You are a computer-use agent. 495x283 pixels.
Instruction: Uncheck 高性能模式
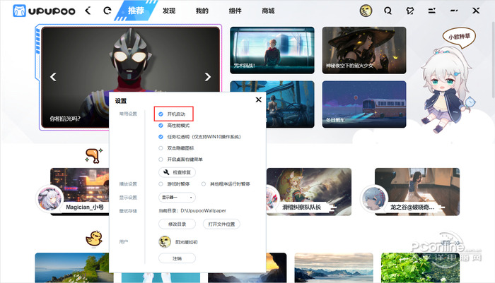(161, 126)
